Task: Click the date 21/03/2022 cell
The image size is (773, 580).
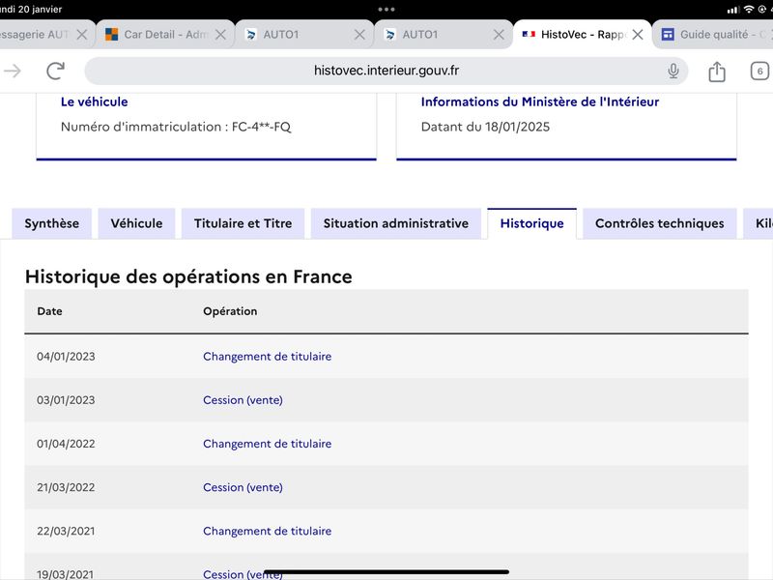Action: [x=66, y=487]
